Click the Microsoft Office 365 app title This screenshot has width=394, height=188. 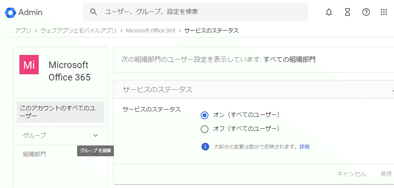click(69, 71)
